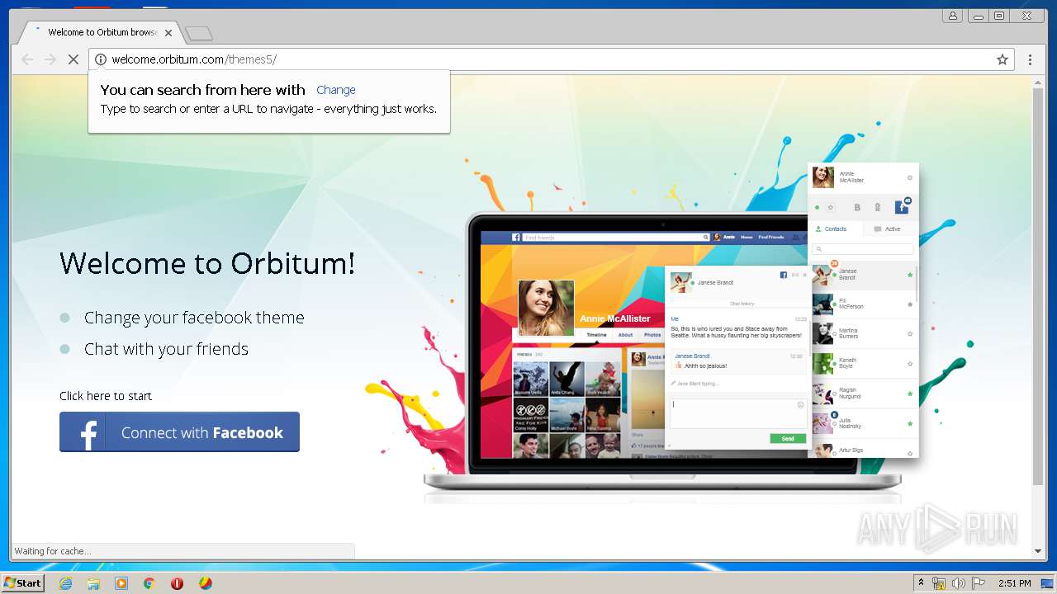Close the Welcome to Orbitum tab
Viewport: 1057px width, 594px height.
(x=168, y=33)
